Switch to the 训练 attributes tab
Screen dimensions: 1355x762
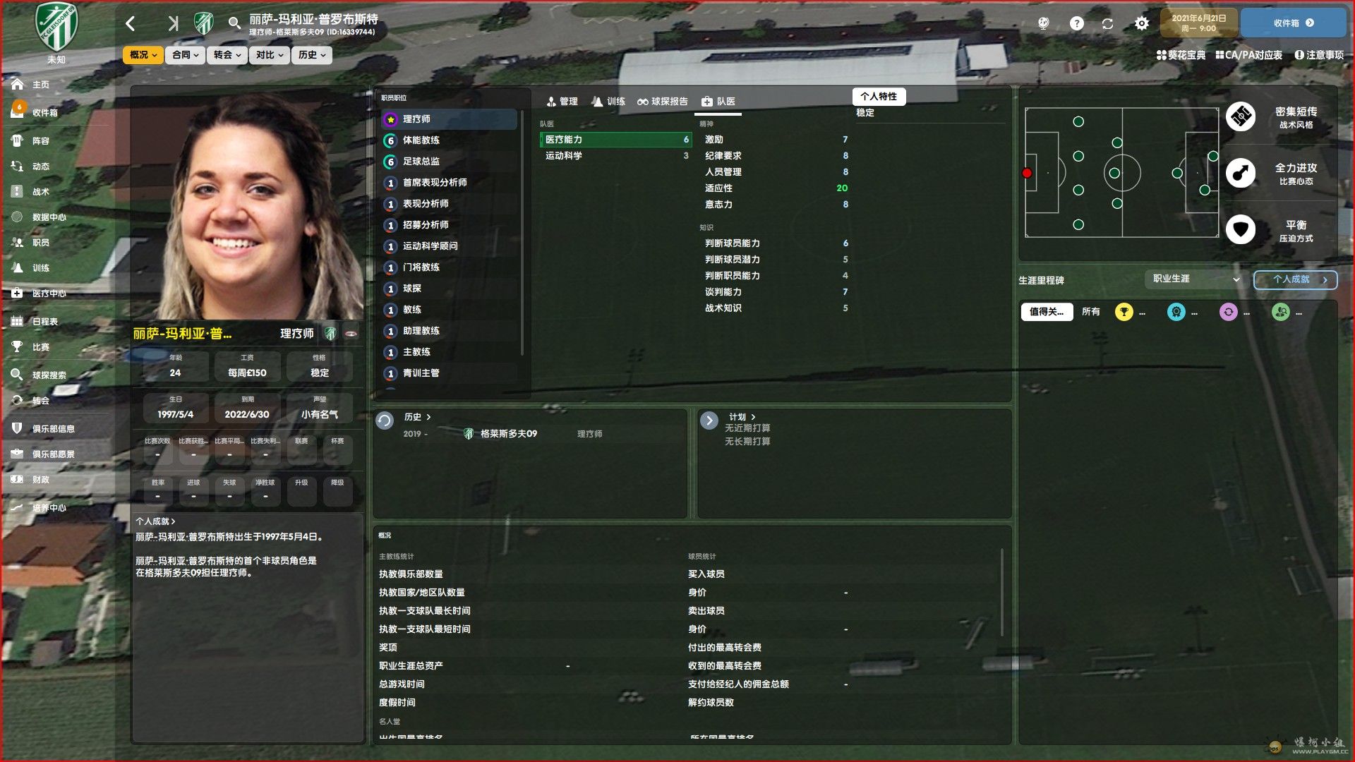point(608,102)
